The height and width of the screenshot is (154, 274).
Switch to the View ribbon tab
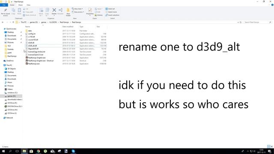[28, 5]
